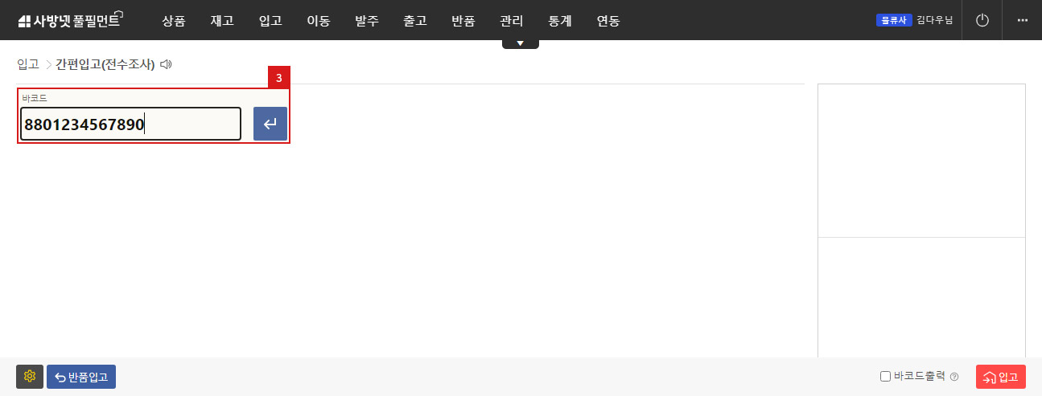Click the 김다우님 user name
The height and width of the screenshot is (396, 1042).
click(x=934, y=20)
